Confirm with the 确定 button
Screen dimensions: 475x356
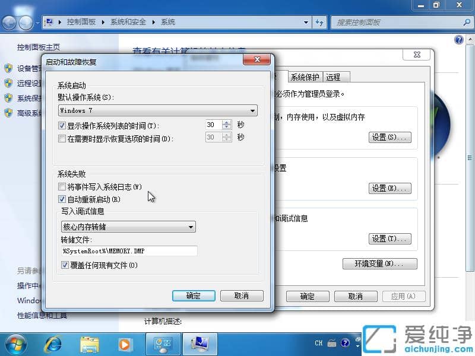194,295
